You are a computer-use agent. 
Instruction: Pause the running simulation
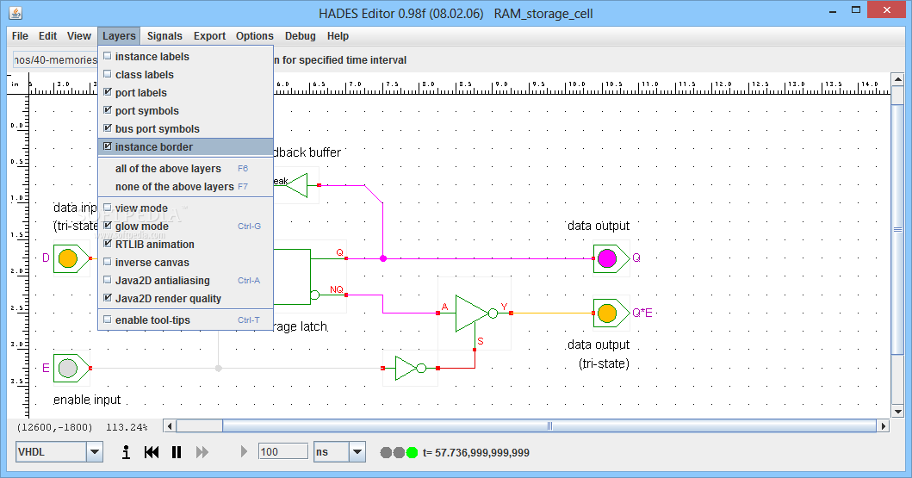pyautogui.click(x=177, y=452)
